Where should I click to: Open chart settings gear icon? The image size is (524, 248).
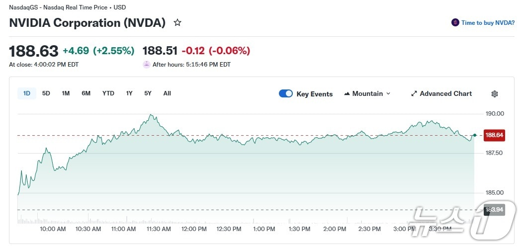[494, 94]
